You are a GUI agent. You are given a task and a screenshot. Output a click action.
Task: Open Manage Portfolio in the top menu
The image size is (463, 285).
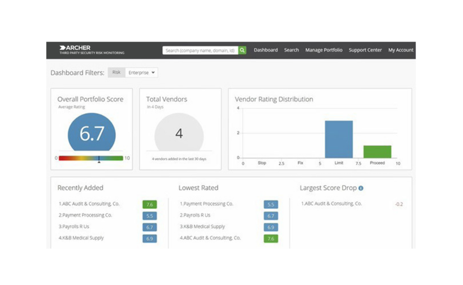[x=324, y=50]
